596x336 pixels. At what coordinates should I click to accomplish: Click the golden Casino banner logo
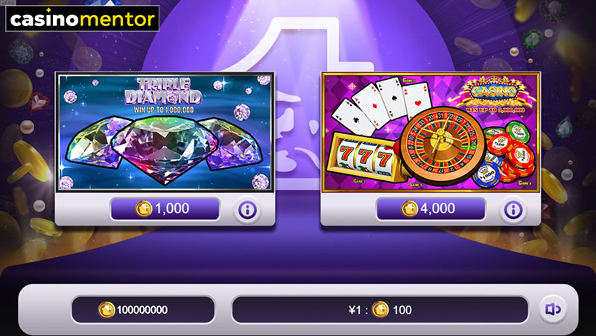pos(493,93)
